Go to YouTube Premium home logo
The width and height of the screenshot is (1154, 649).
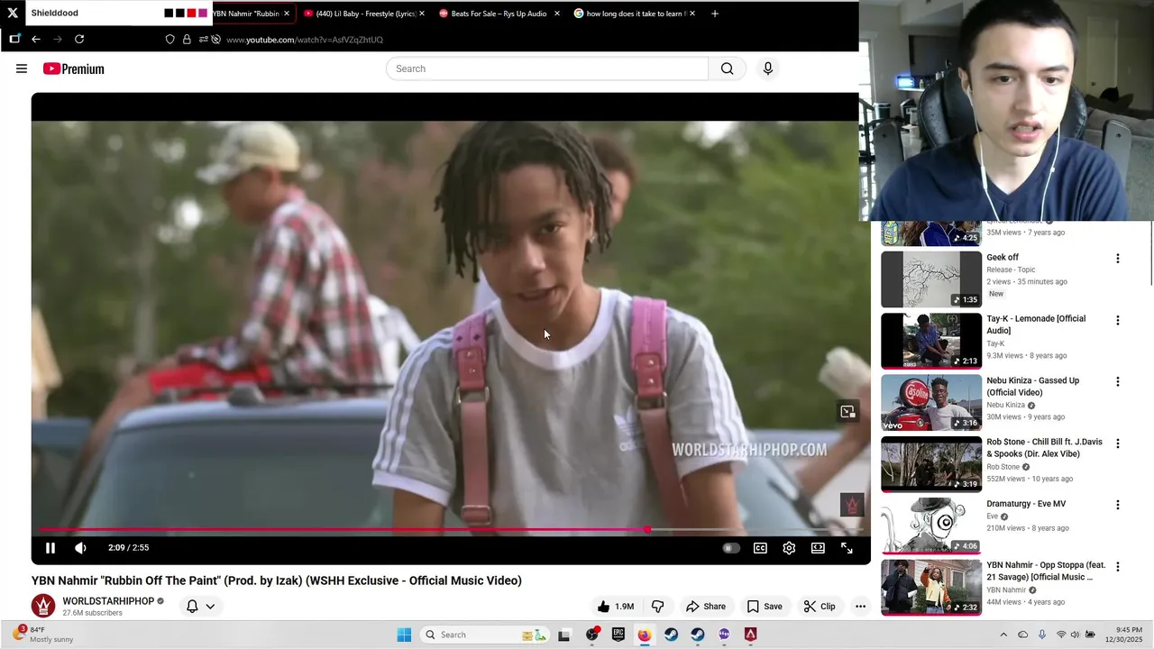tap(73, 69)
